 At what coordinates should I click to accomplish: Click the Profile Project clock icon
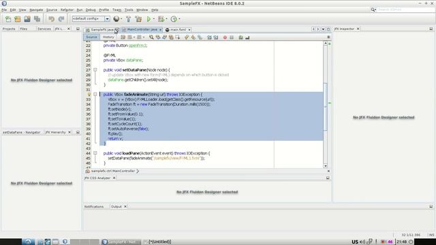pyautogui.click(x=174, y=19)
